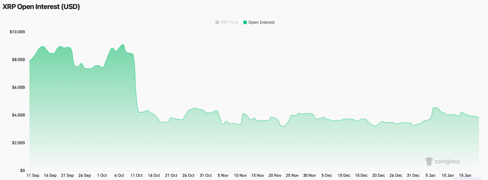Click the grey XRP Price legend swatch
488x180 pixels.
pyautogui.click(x=217, y=22)
